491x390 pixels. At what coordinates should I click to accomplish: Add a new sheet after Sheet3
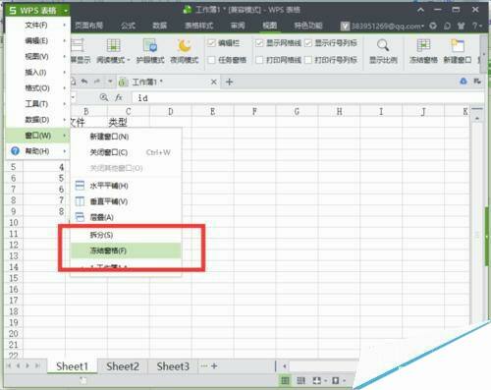pyautogui.click(x=214, y=366)
